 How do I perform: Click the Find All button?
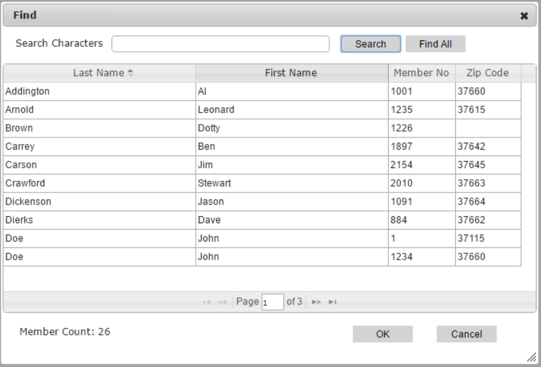(x=435, y=44)
